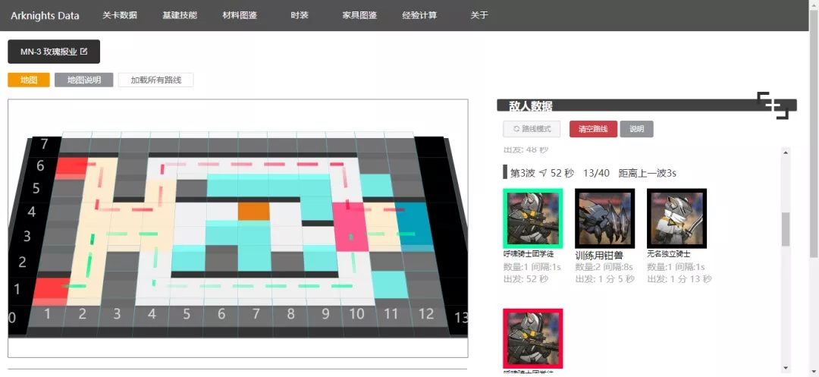Viewport: 819px width, 377px height.
Task: Switch to the 地图 tab
Action: tap(29, 80)
